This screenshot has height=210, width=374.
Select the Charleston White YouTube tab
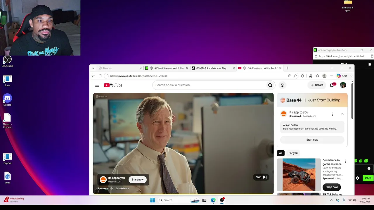260,68
